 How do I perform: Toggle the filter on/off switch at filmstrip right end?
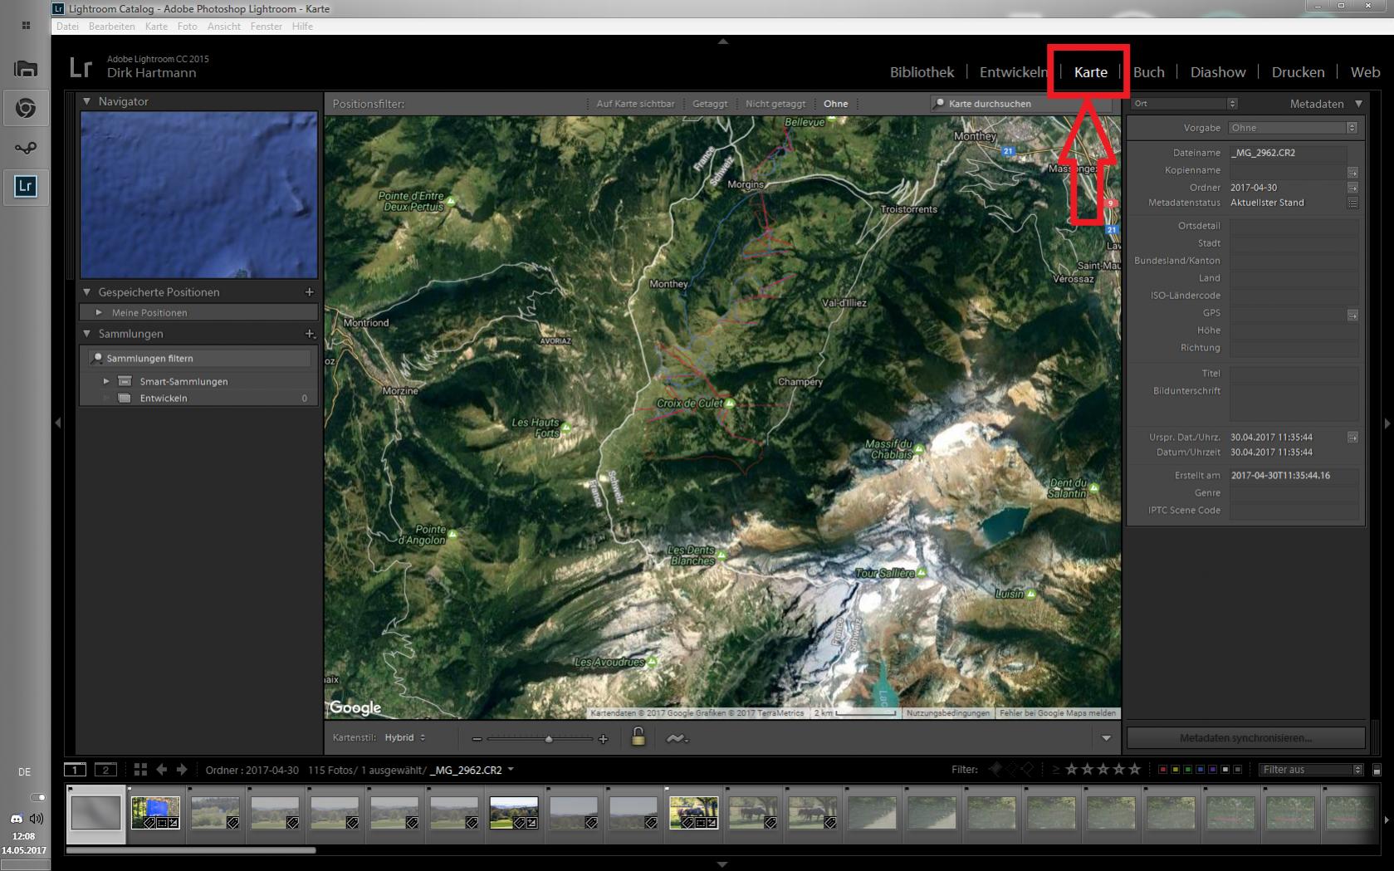(x=1377, y=770)
